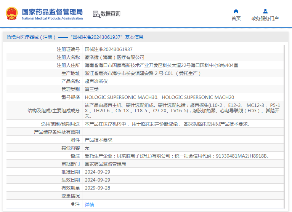The image size is (292, 212).
Task: Select the 生产地址 value in 浙江省嘉兴市
Action: click(x=143, y=73)
